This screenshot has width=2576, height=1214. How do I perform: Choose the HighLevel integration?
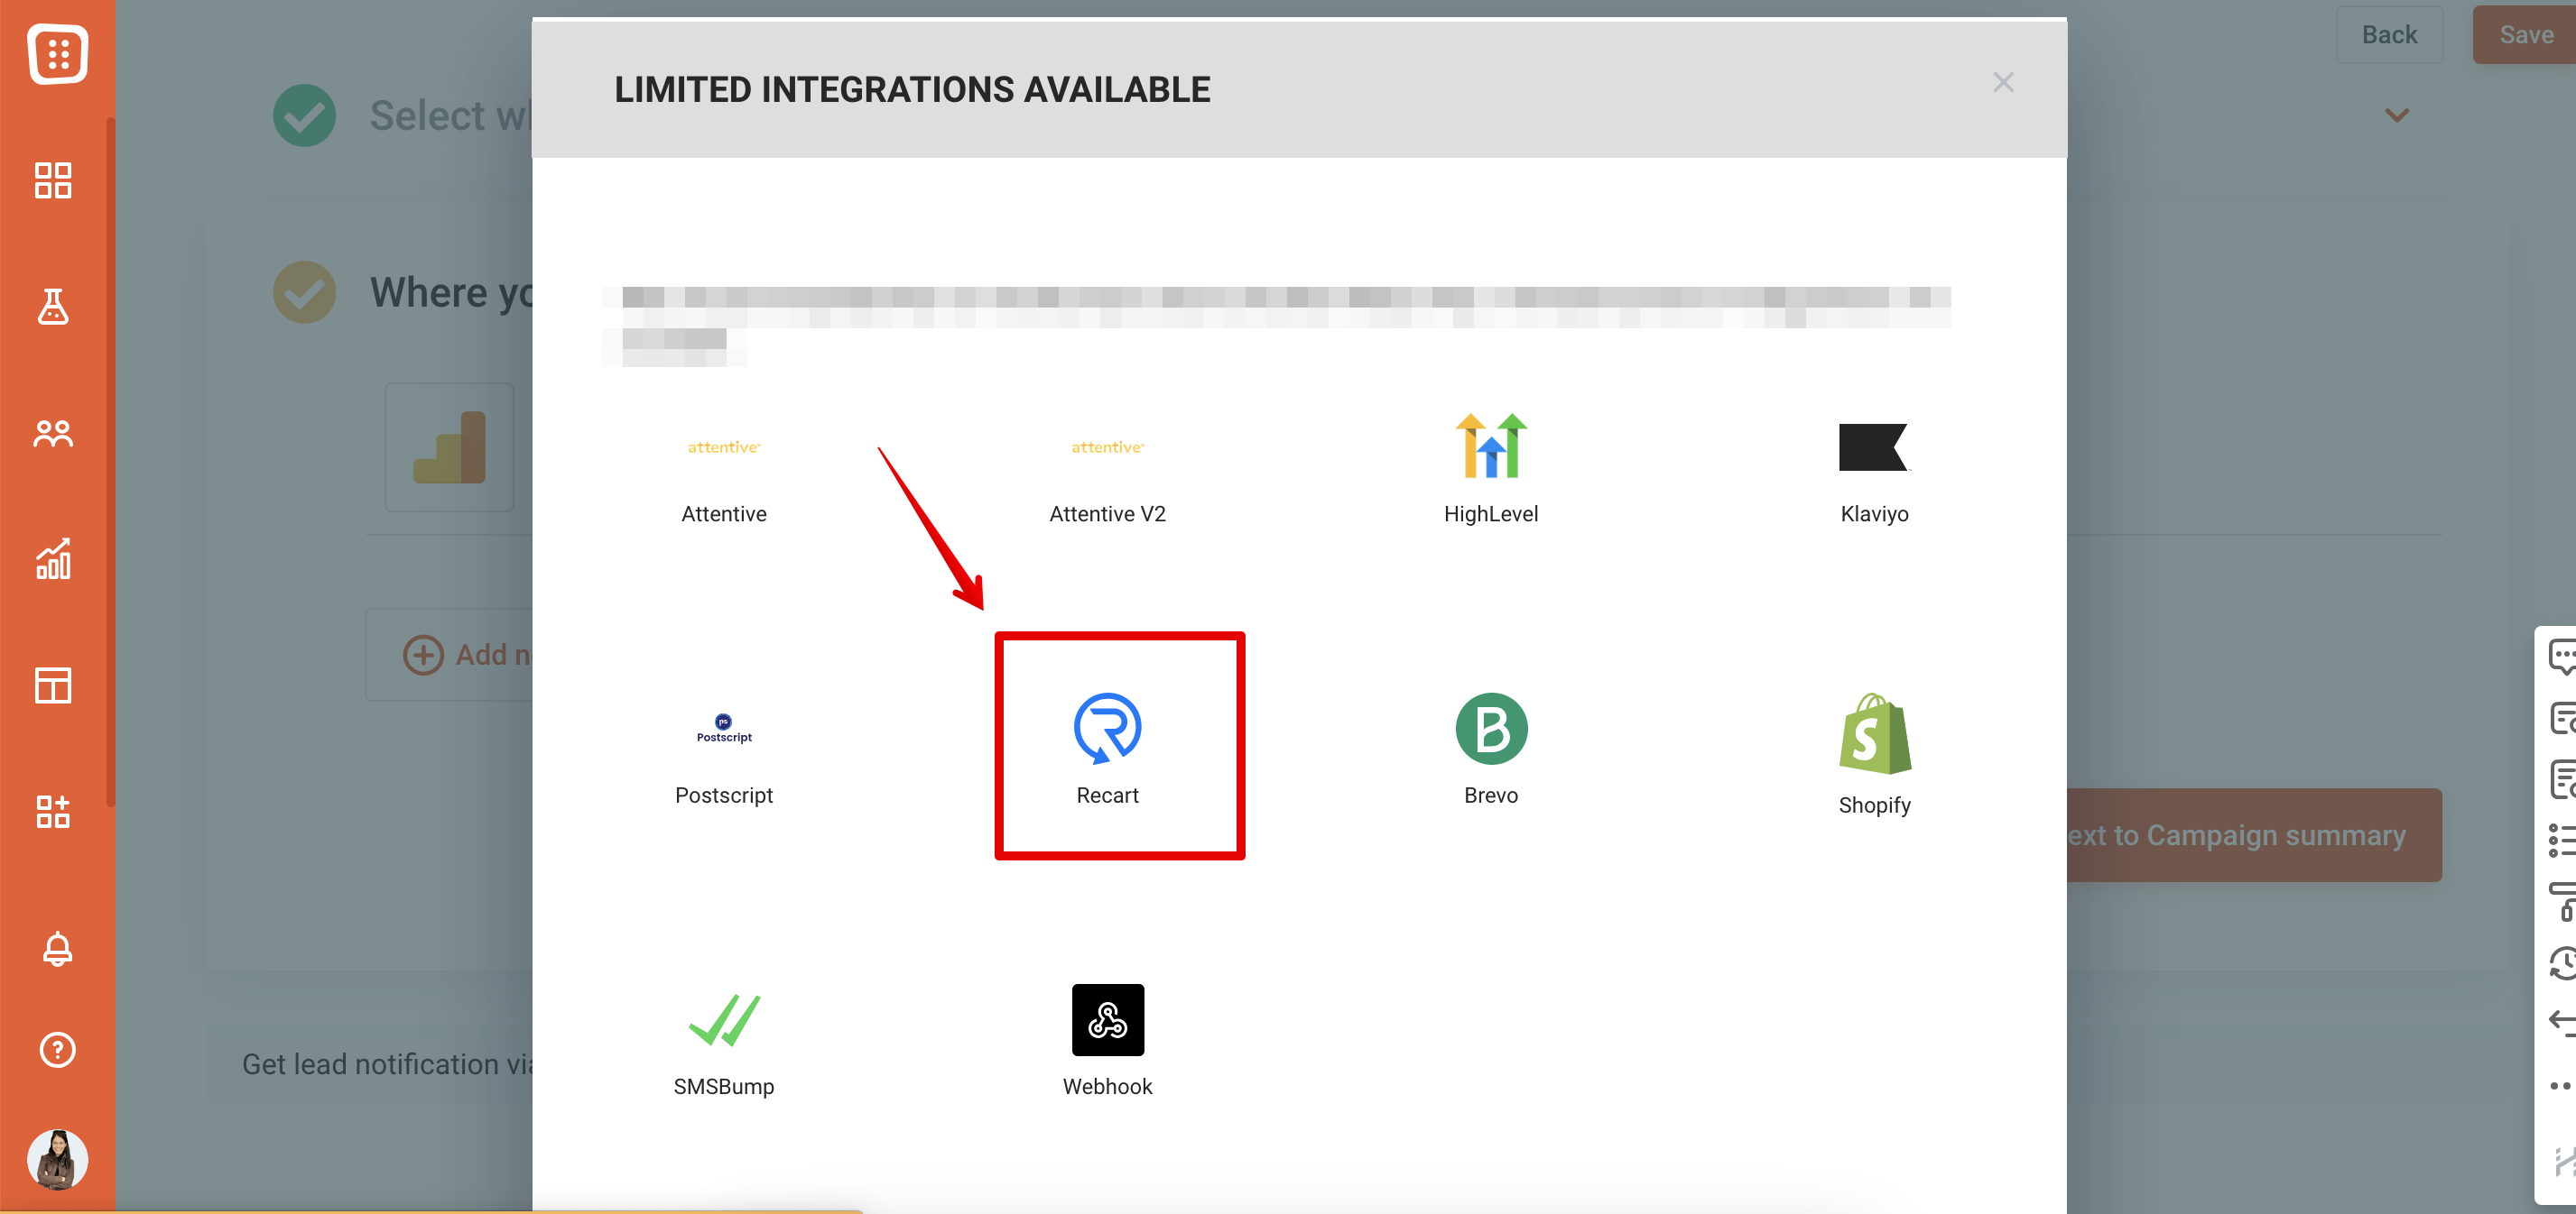coord(1490,467)
